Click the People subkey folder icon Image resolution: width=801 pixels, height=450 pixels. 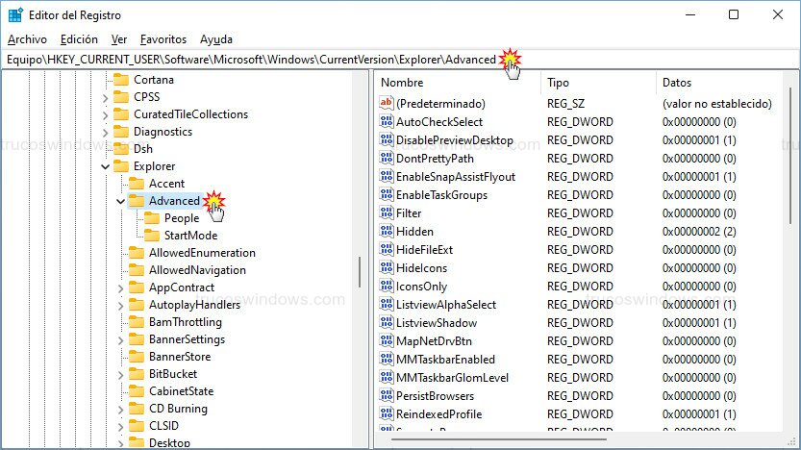(x=152, y=218)
